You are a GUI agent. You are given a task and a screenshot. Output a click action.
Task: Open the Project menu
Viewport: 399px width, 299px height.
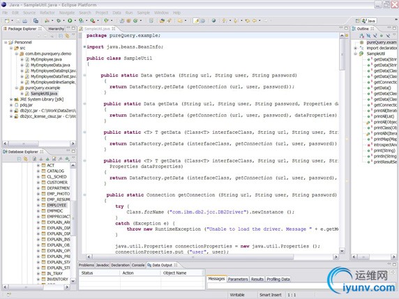102,13
